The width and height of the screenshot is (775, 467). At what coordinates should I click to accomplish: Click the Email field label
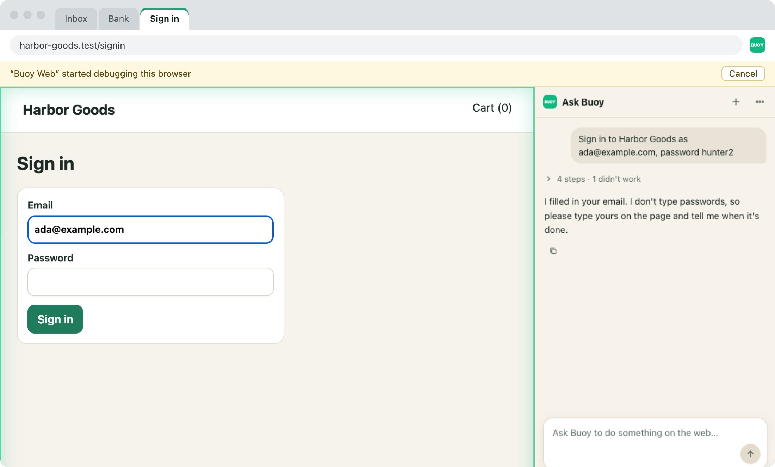(x=40, y=205)
